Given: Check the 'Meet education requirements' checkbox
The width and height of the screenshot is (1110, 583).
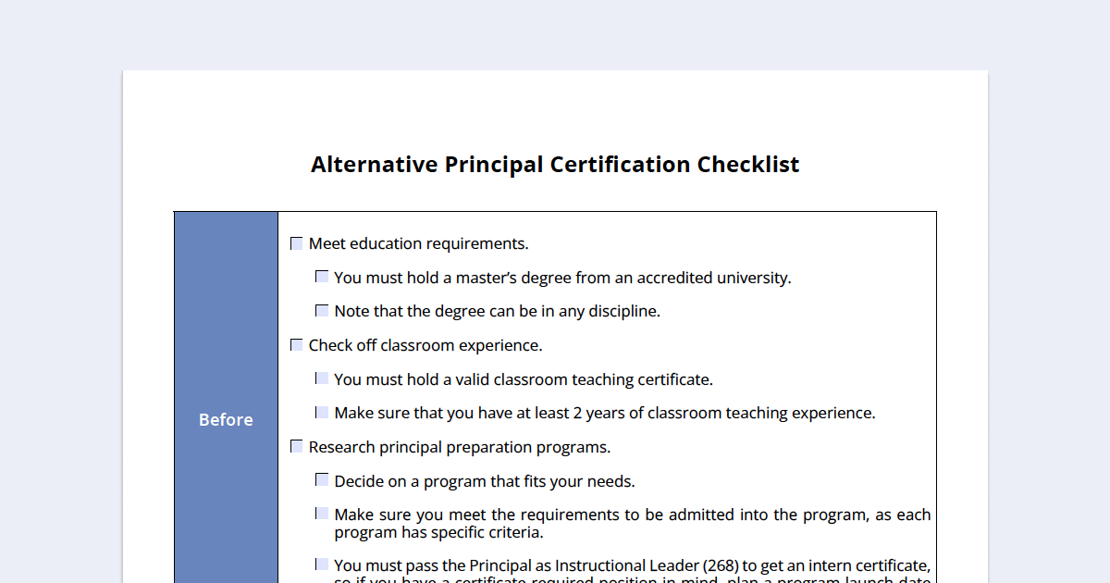Looking at the screenshot, I should click(x=297, y=243).
